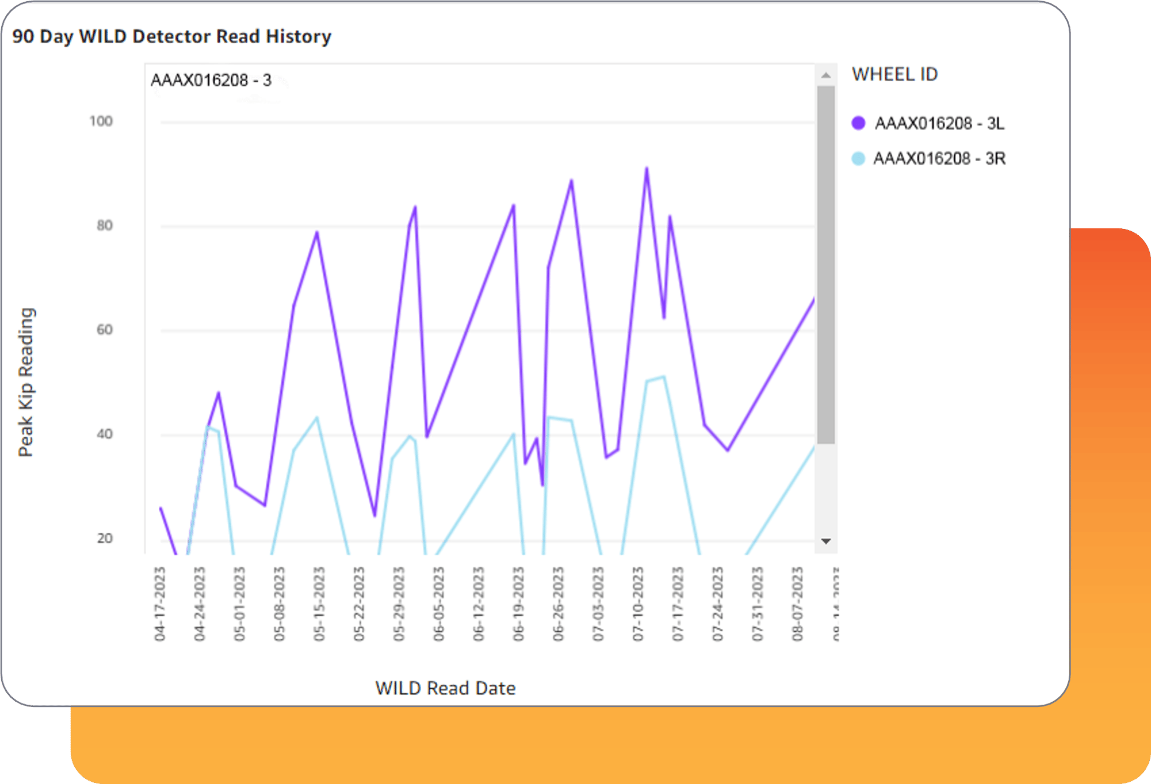
Task: Click the 100 value label on the Y axis
Action: pos(100,121)
